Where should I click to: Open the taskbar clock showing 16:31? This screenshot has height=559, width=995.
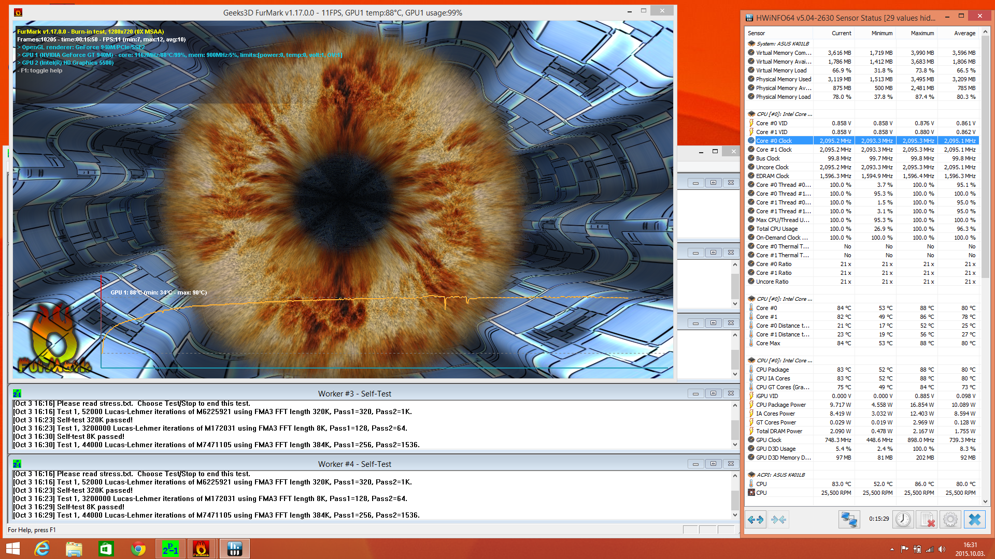[x=970, y=549]
